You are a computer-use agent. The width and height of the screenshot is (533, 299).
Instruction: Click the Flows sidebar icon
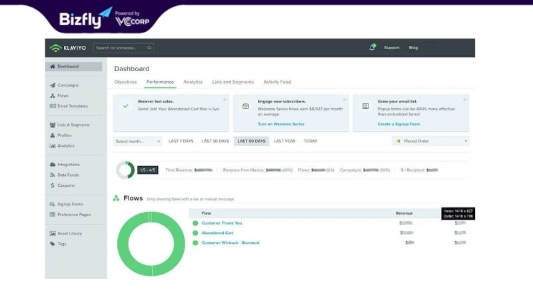(x=53, y=96)
